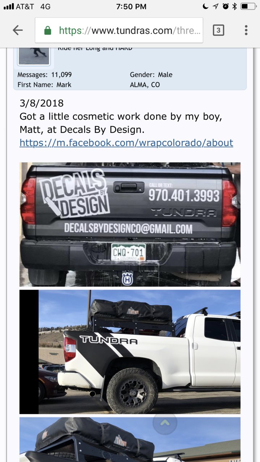Tap the Do Not Disturb moon icon
This screenshot has width=260, height=462.
pos(206,6)
